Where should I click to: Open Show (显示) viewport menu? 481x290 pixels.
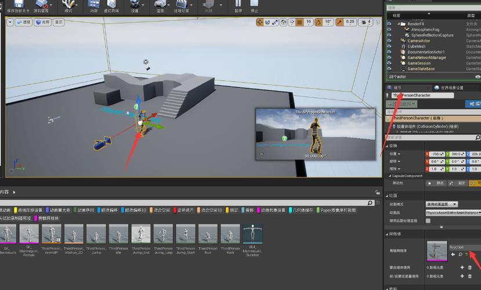pos(59,22)
